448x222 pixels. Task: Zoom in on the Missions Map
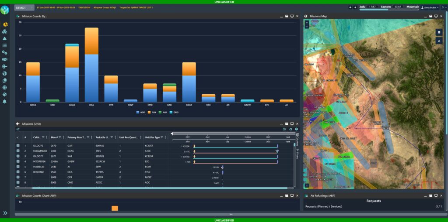[x=307, y=22]
